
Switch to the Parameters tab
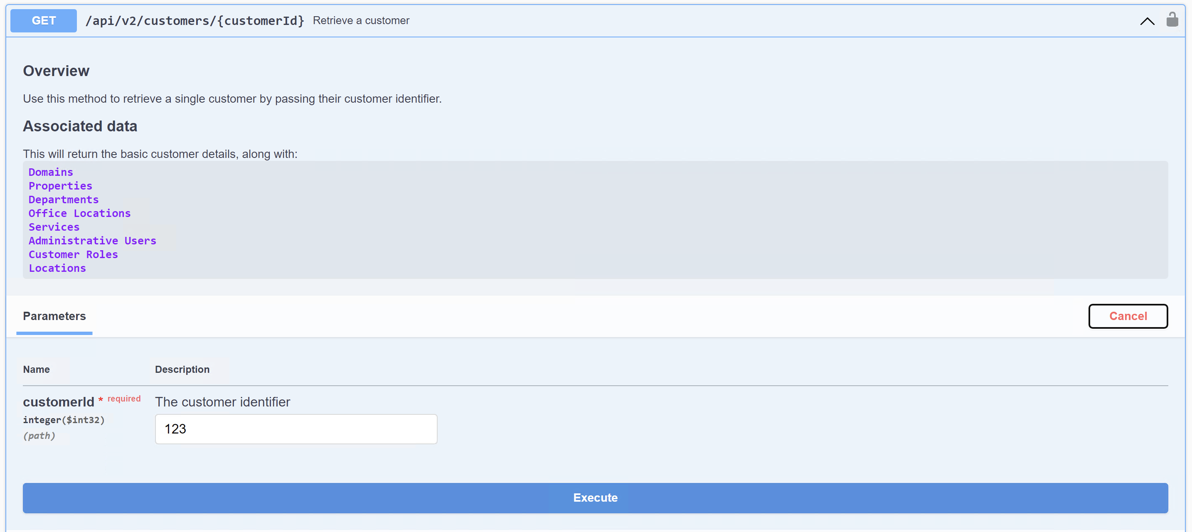[x=54, y=316]
